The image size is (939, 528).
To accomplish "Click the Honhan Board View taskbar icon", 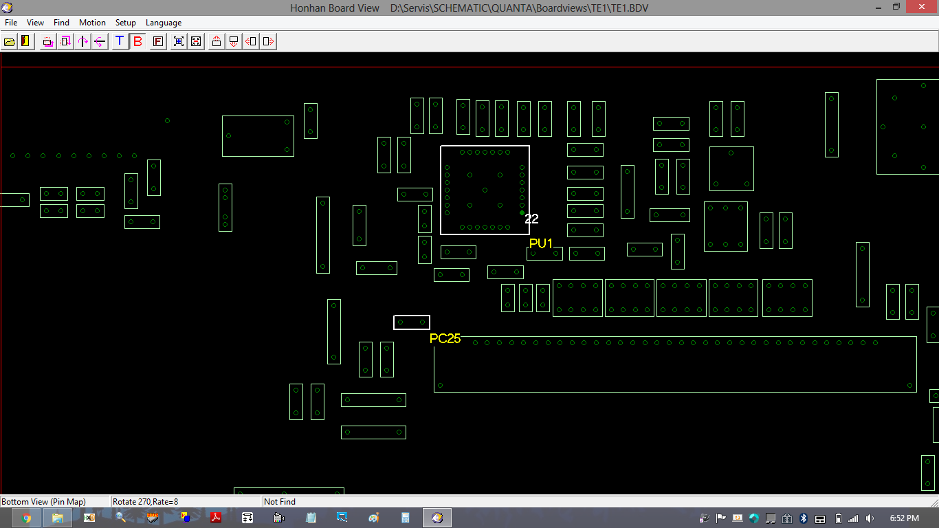I will tap(437, 518).
